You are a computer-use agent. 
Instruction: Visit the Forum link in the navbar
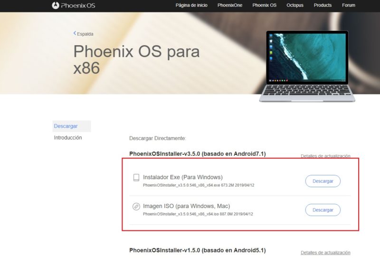pos(349,5)
